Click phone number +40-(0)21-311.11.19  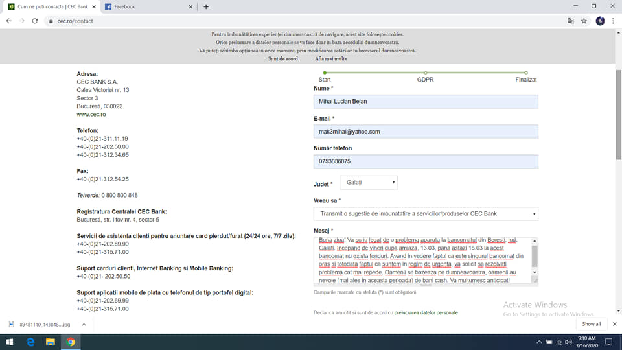point(102,139)
